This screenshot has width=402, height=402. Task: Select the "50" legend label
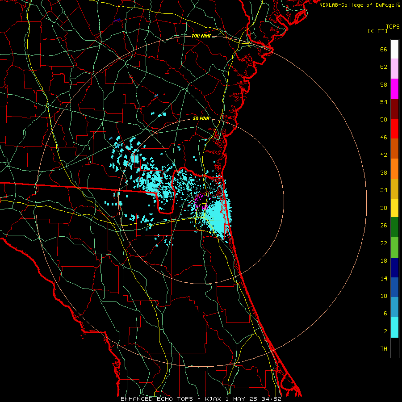pos(384,120)
